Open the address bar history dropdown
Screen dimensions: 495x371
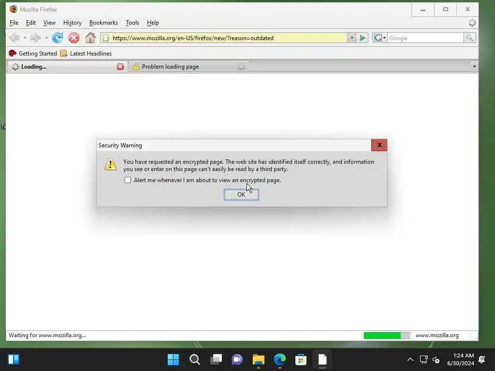pos(352,38)
